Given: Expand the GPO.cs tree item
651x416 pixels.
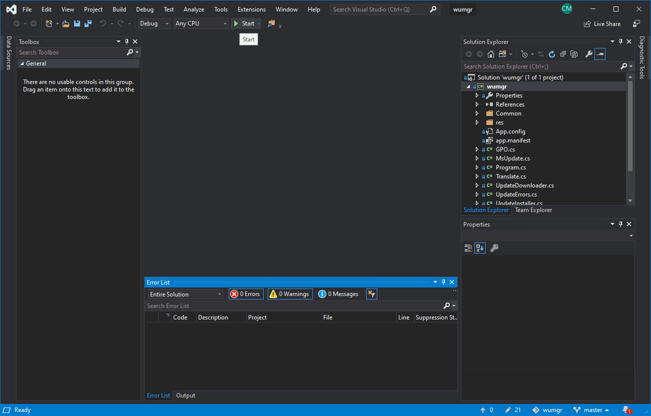Looking at the screenshot, I should coord(476,149).
